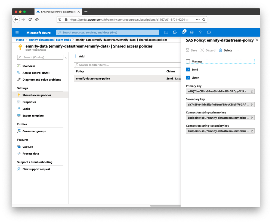The image size is (272, 223).
Task: Open new browser tab
Action: [x=86, y=12]
